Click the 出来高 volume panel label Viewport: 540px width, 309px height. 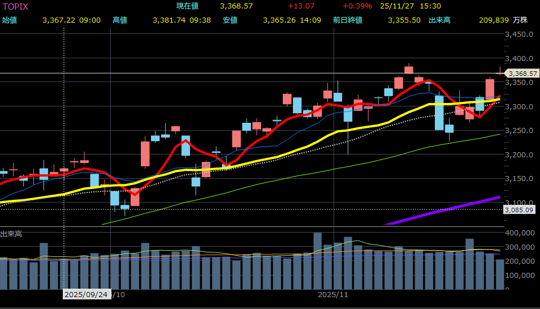(x=11, y=234)
